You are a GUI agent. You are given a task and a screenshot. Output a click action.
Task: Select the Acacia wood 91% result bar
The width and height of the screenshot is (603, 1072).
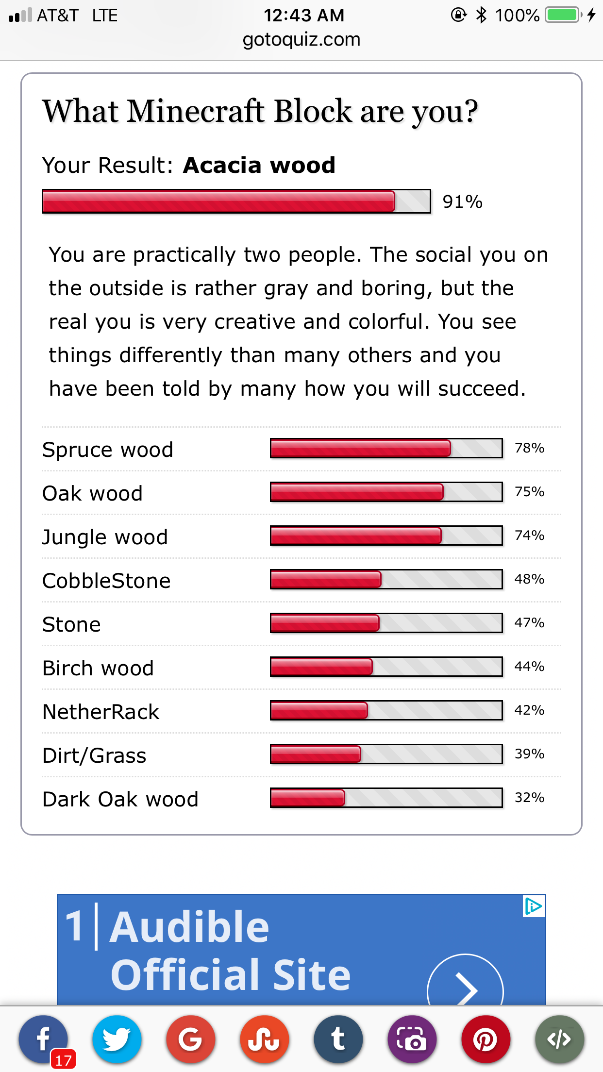tap(236, 201)
